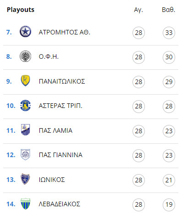
Task: Select the ΑΣΤΕΡΑΣ ΤΡΙΠ. team name
Action: [61, 106]
